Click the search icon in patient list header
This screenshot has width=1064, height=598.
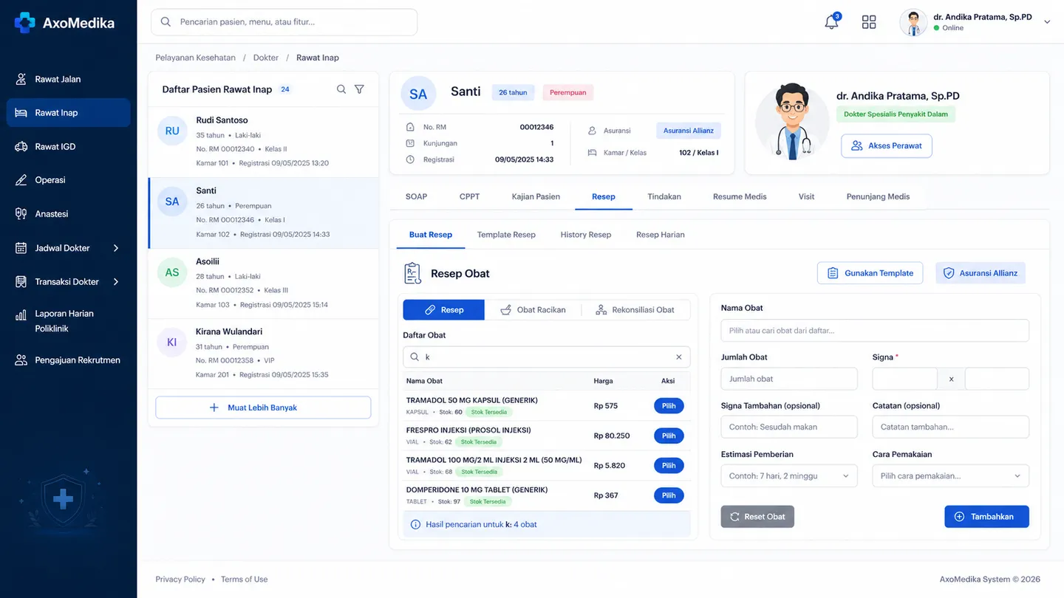[x=341, y=89]
